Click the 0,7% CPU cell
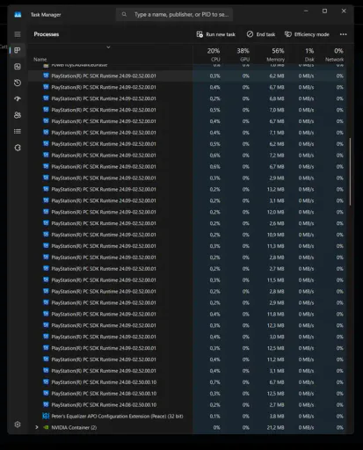The height and width of the screenshot is (450, 363). [x=214, y=382]
